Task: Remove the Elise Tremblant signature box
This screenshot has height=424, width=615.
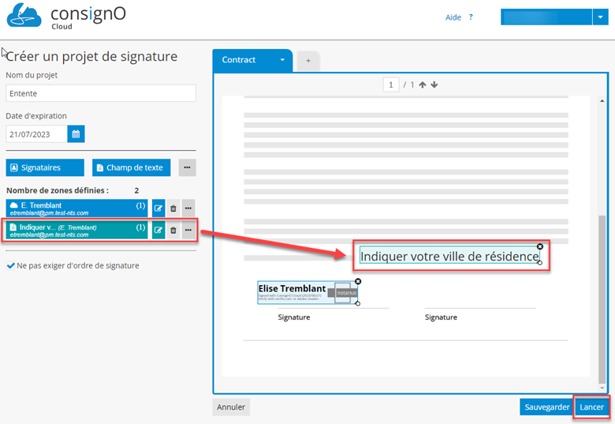Action: (358, 282)
